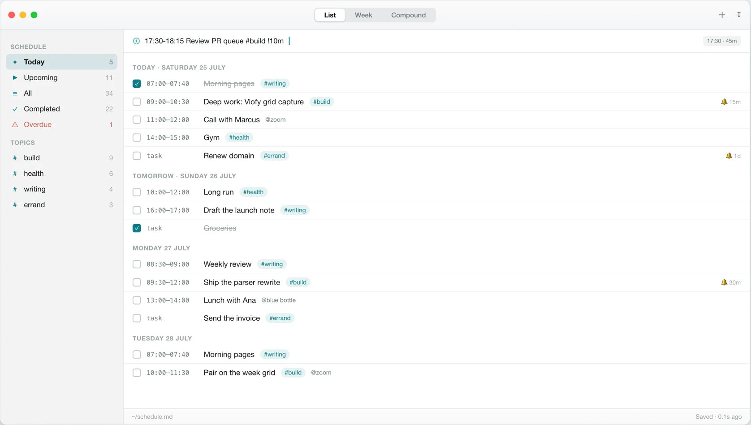Click the Saved status text

pos(719,417)
